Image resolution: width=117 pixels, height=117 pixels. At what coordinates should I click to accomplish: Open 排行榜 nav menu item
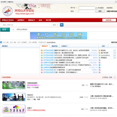(x=48, y=20)
